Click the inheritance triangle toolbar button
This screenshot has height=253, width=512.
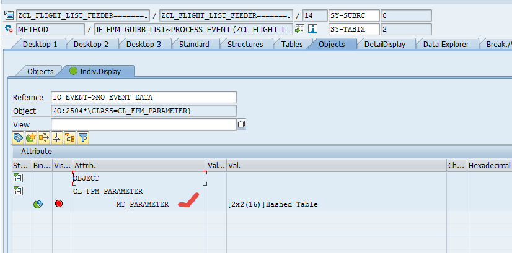coord(57,138)
